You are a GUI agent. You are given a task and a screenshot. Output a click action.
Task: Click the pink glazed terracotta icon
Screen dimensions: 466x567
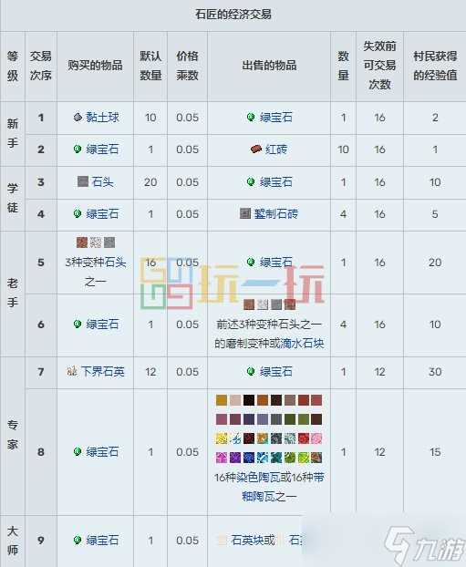tap(316, 438)
